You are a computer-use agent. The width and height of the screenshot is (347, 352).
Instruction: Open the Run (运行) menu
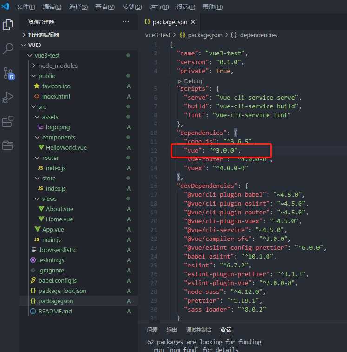(x=159, y=7)
